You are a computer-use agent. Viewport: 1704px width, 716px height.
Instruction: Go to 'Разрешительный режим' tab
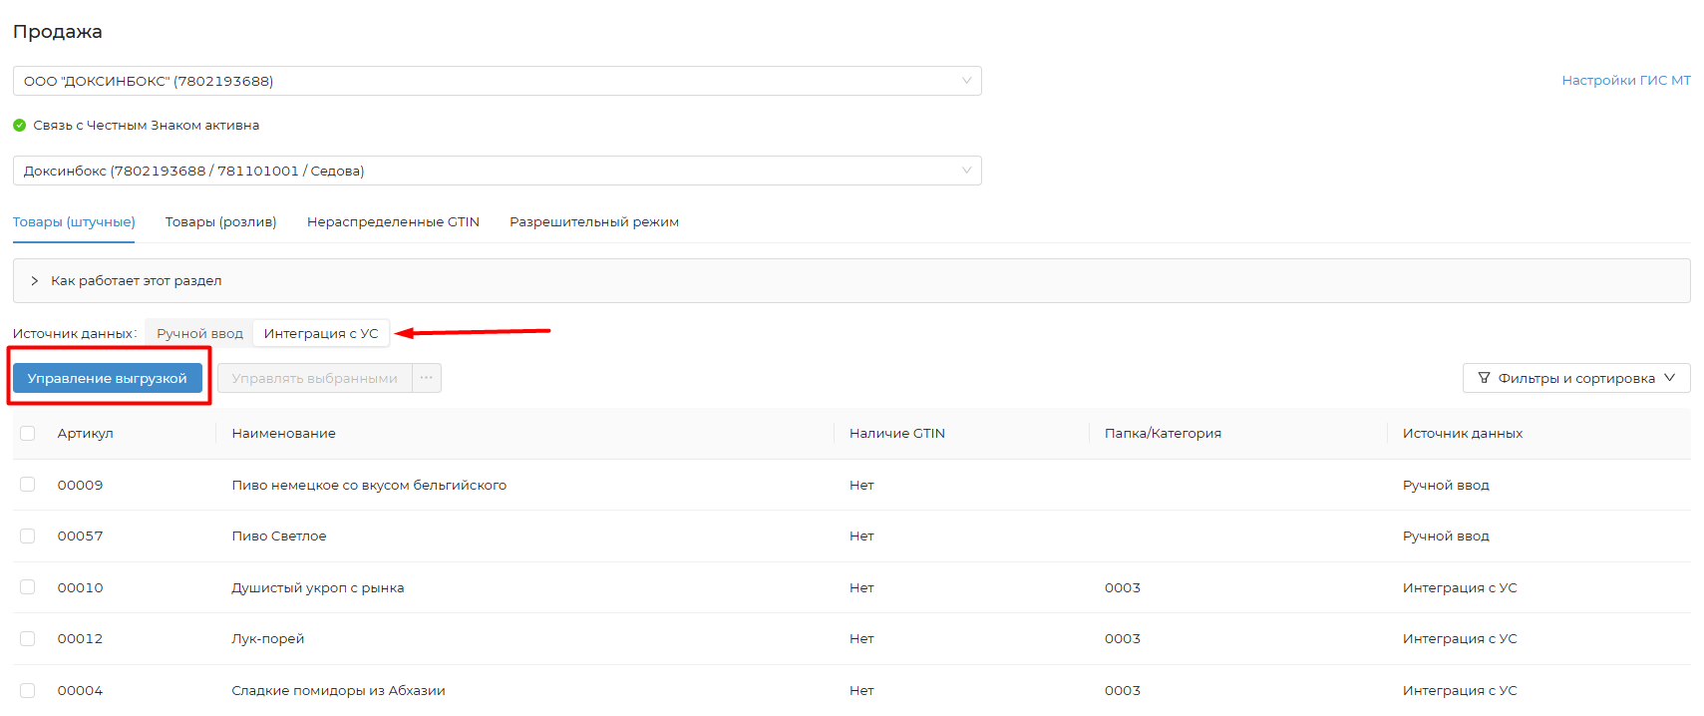594,222
